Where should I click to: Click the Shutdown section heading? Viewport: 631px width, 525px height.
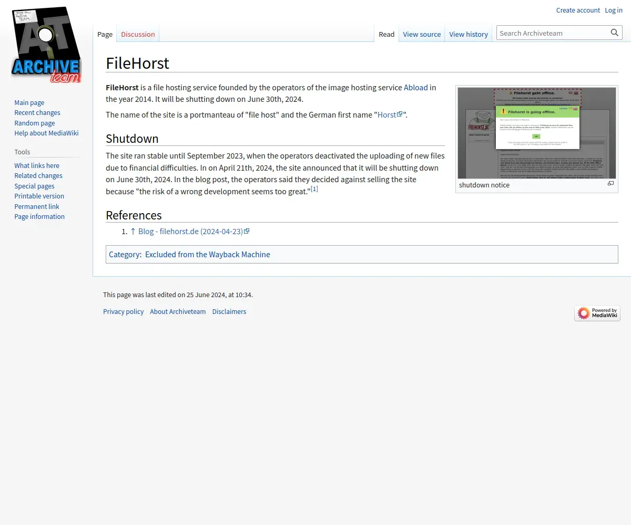click(x=132, y=139)
